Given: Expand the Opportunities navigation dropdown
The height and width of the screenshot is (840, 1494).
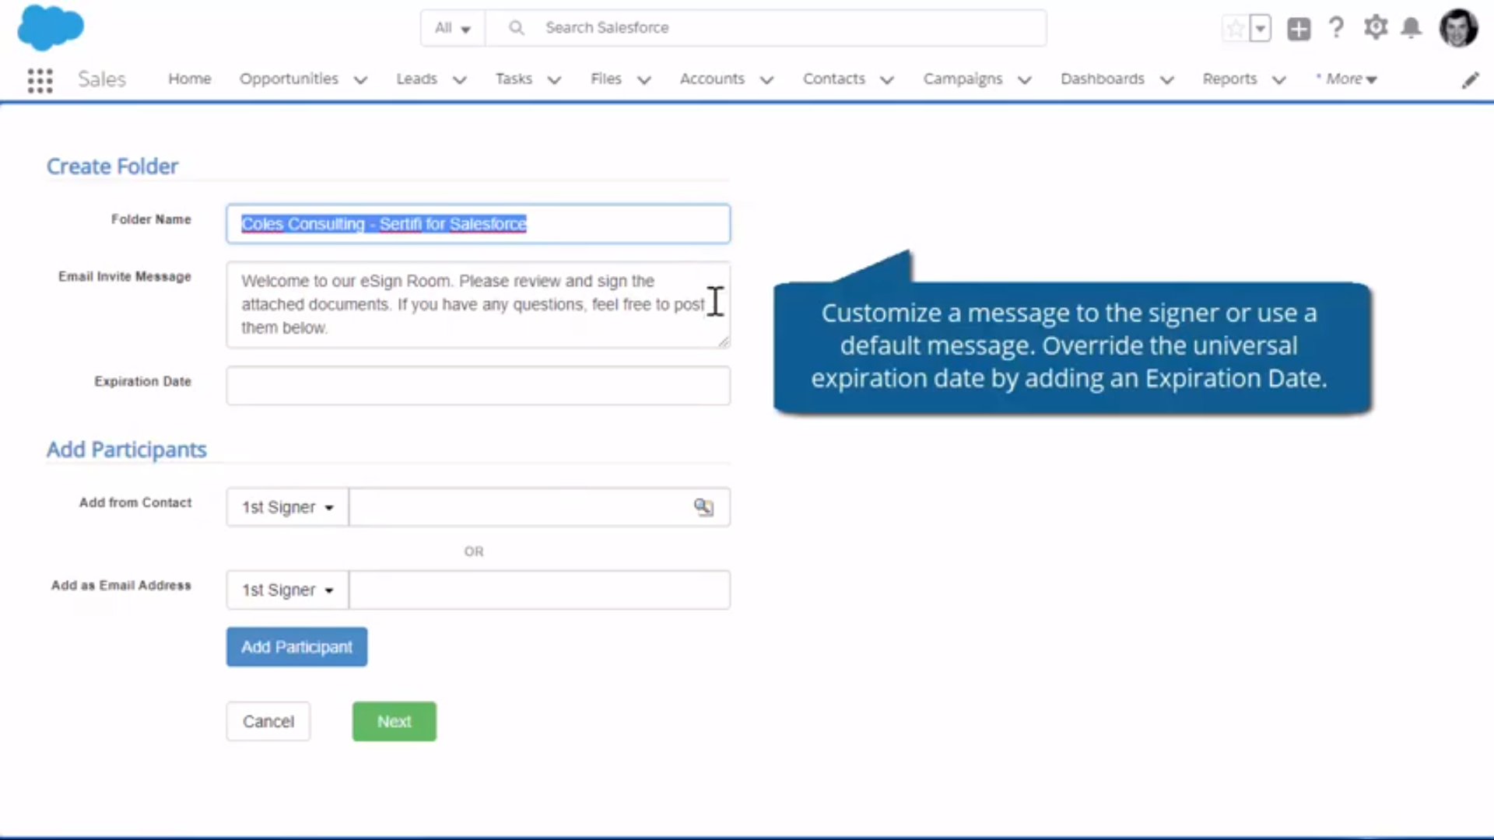Looking at the screenshot, I should click(360, 79).
